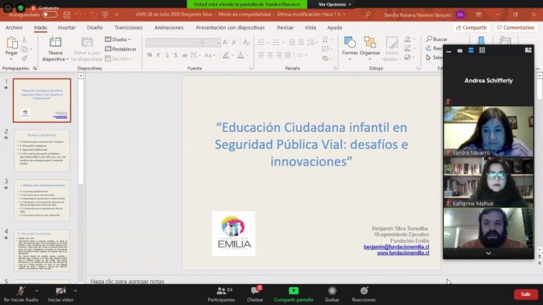
Task: Click the Grabar record icon
Action: [x=332, y=291]
